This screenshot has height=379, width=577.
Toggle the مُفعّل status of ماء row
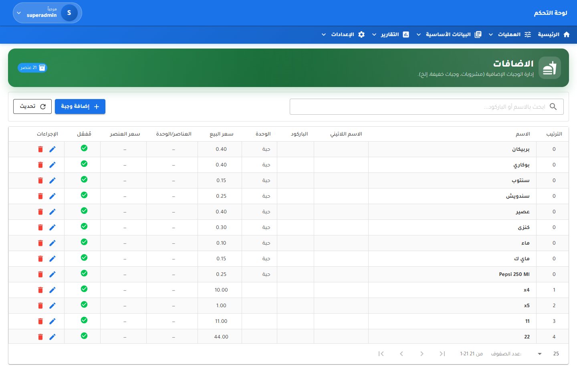[84, 242]
